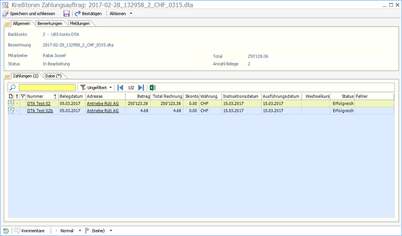
Task: Click Fehler column header
Action: pos(374,97)
